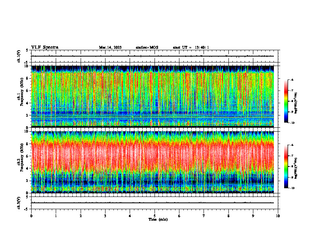Click time axis tick label "1"
Screen dimensions: 313x242
(56, 216)
